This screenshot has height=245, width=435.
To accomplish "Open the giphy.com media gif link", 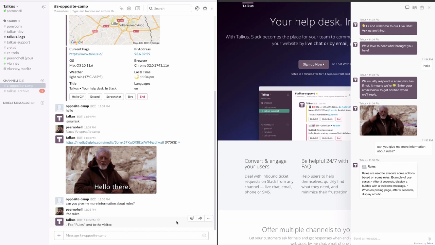I will 115,142.
